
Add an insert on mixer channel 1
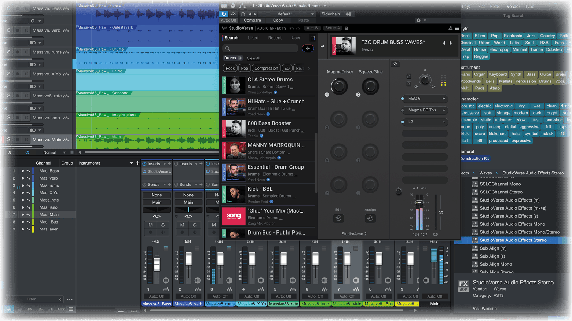tap(169, 164)
